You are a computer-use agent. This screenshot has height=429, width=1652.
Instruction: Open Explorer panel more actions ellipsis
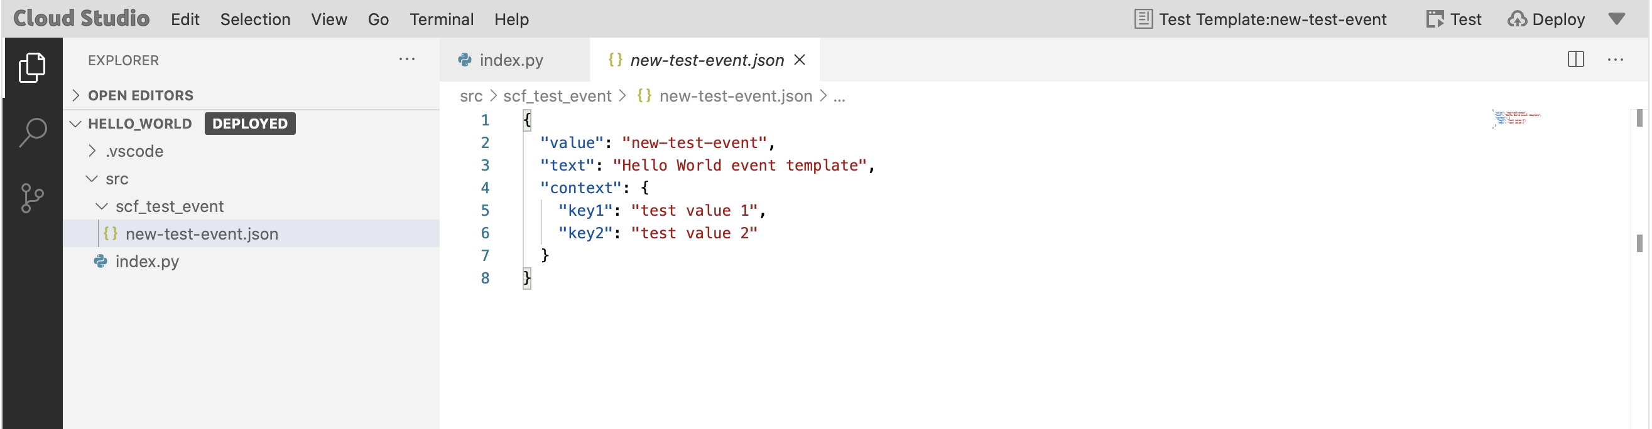406,60
